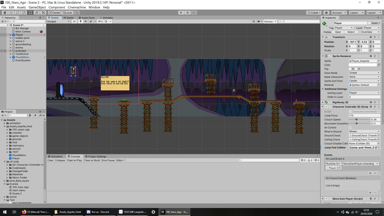Click the Pause button
Image resolution: width=384 pixels, height=216 pixels.
pyautogui.click(x=188, y=12)
